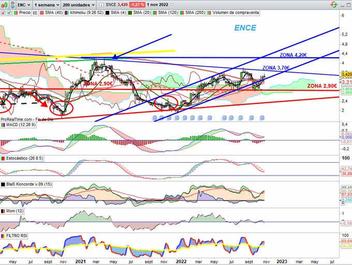Open the Estocástico (26 8 5) panel label
This screenshot has height=265, width=352.
[x=24, y=158]
